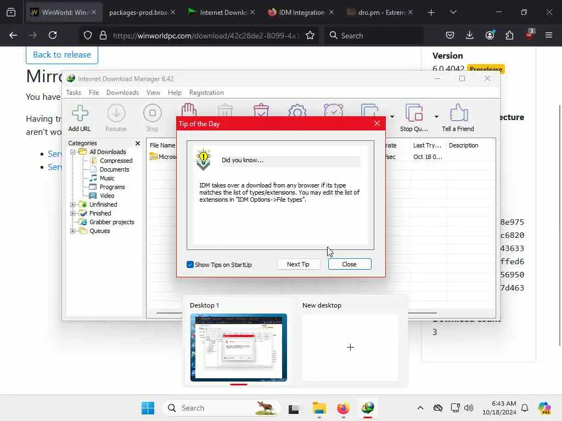
Task: Open the Downloads menu in IDM
Action: (122, 92)
